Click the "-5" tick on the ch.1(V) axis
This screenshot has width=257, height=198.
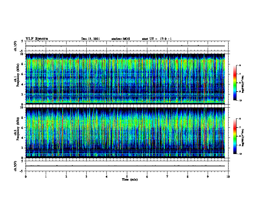click(x=22, y=51)
